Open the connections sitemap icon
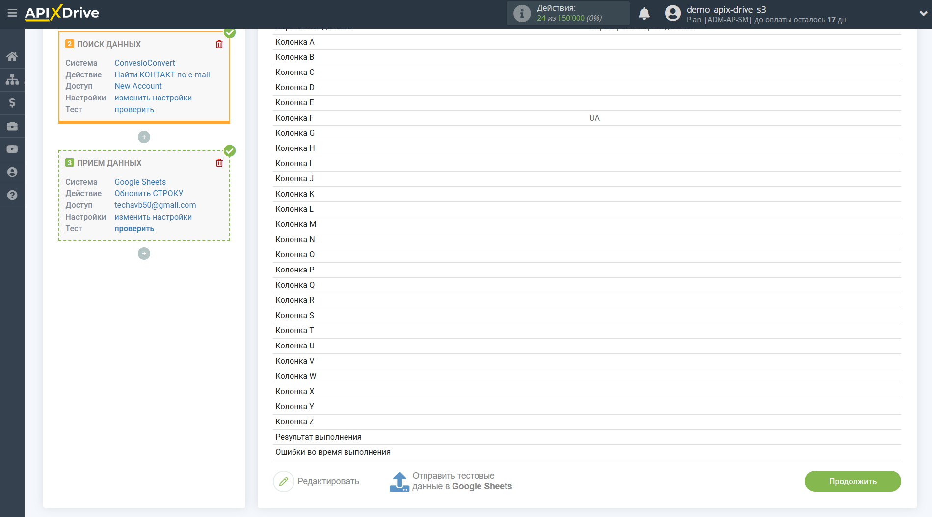This screenshot has height=517, width=932. click(12, 79)
